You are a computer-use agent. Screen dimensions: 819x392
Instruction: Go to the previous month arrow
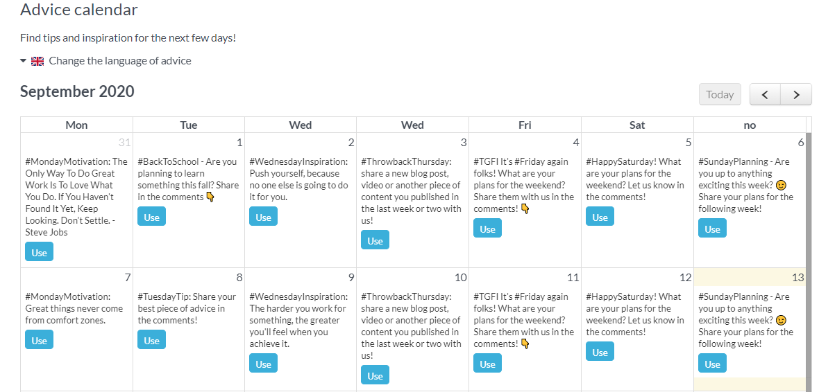pos(765,95)
